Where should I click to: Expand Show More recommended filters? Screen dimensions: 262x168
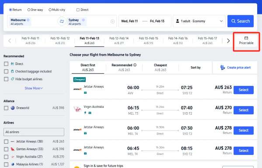pos(34,88)
